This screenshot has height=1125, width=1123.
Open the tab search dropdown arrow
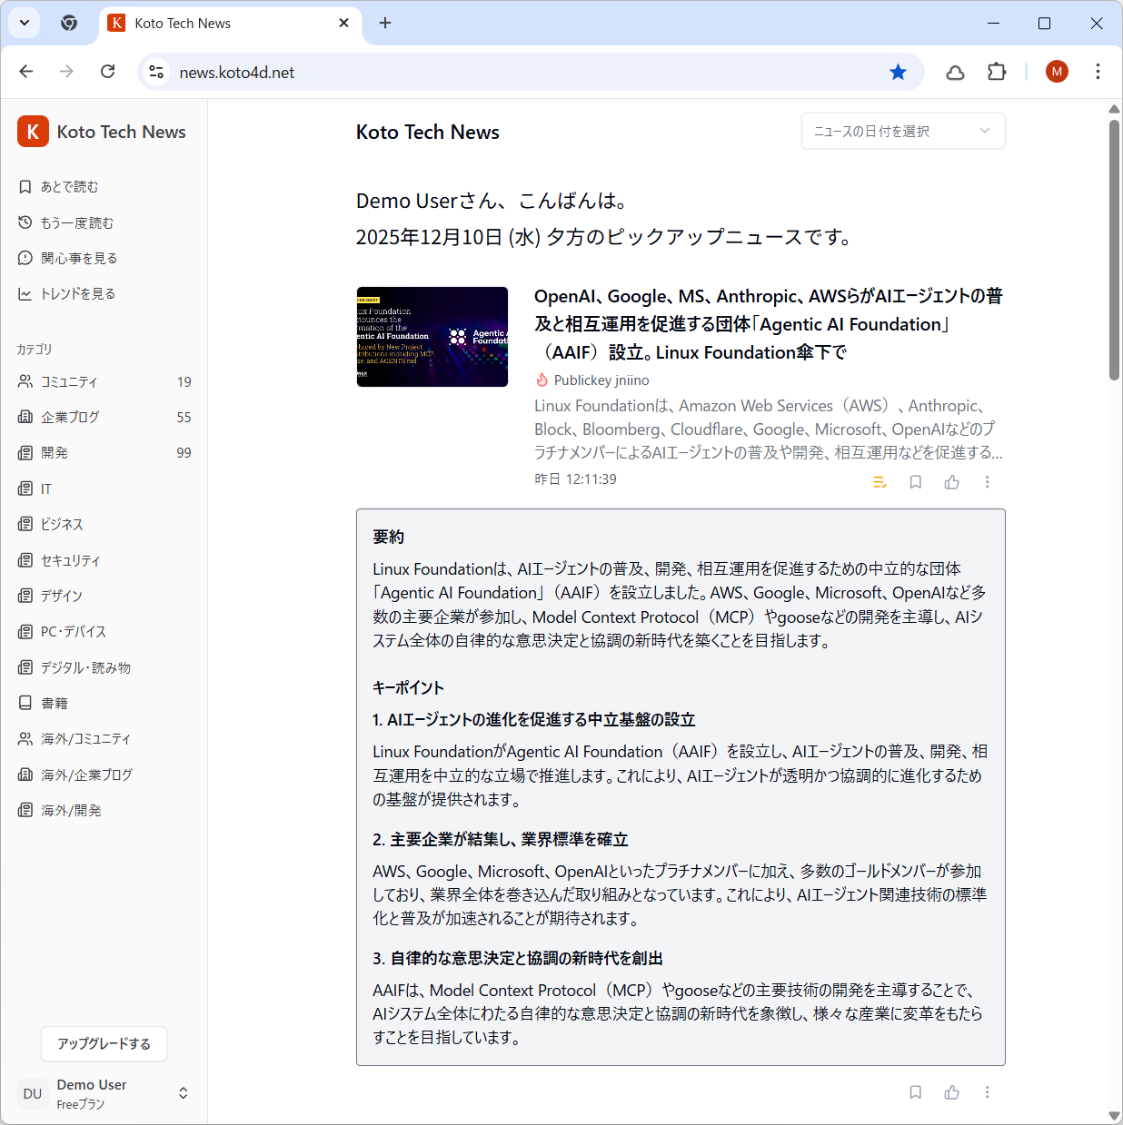pyautogui.click(x=25, y=23)
